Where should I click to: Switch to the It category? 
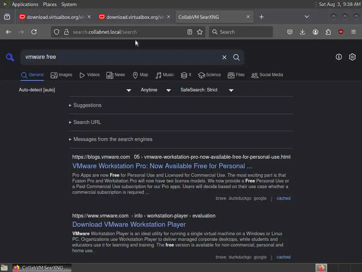(186, 75)
